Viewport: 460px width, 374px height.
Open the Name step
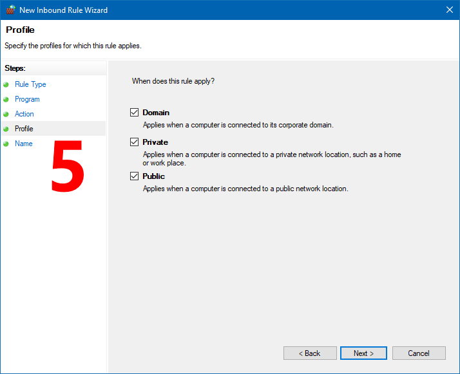coord(24,144)
